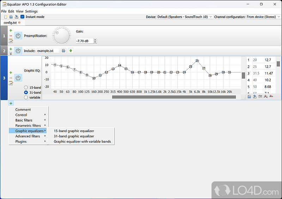Click the Open file toolbar icon
The height and width of the screenshot is (199, 282).
[11, 17]
